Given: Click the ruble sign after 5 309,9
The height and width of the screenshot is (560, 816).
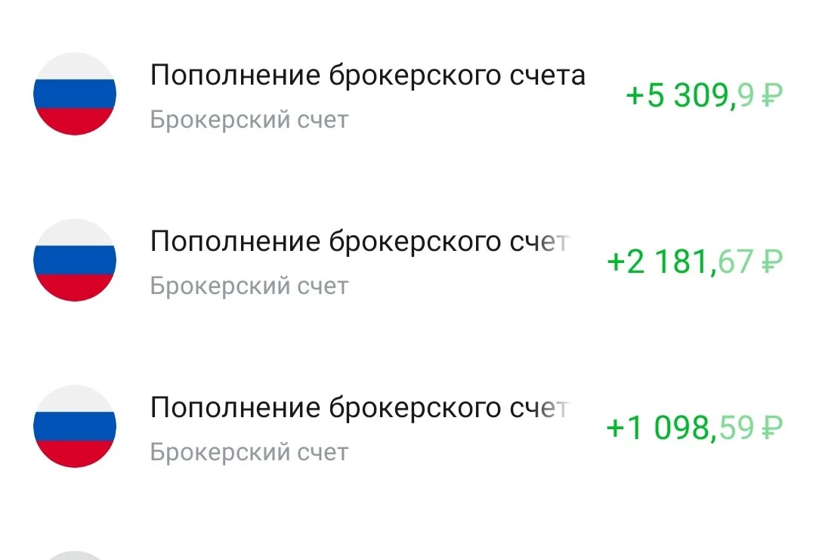Looking at the screenshot, I should (772, 96).
